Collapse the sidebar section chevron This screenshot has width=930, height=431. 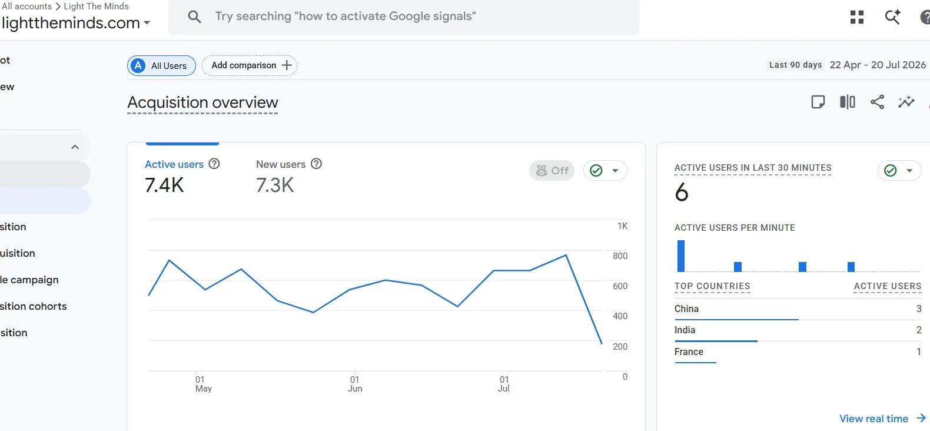tap(75, 147)
